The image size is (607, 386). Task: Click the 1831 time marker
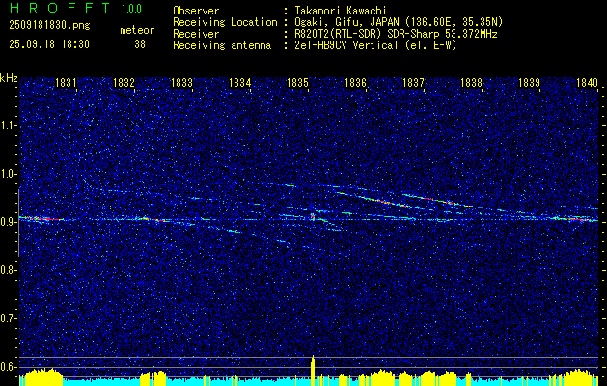click(x=66, y=82)
